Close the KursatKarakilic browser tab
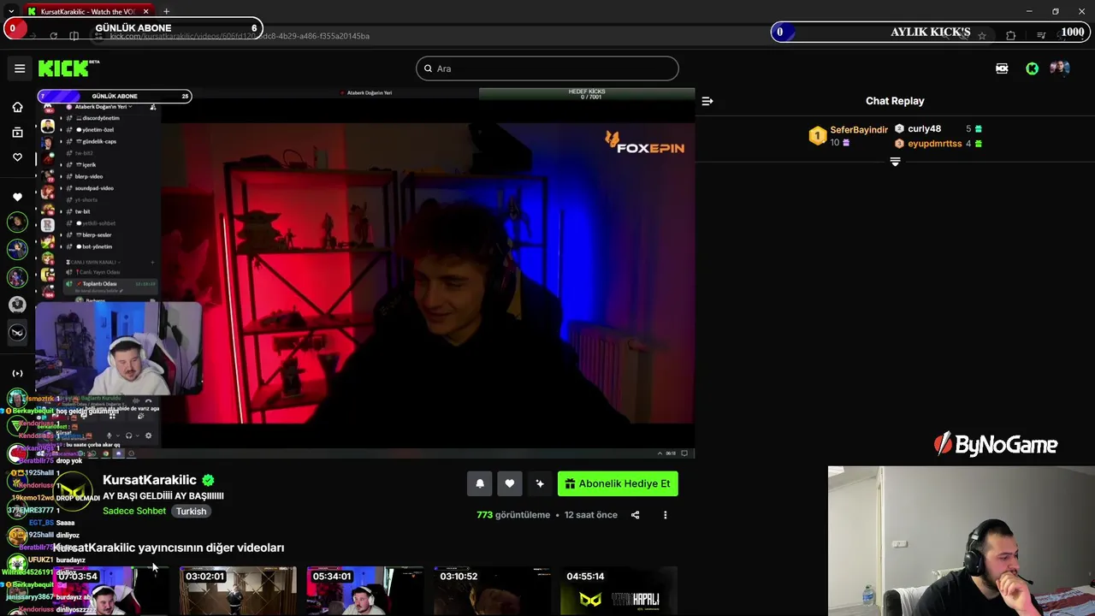The width and height of the screenshot is (1095, 616). click(x=146, y=11)
